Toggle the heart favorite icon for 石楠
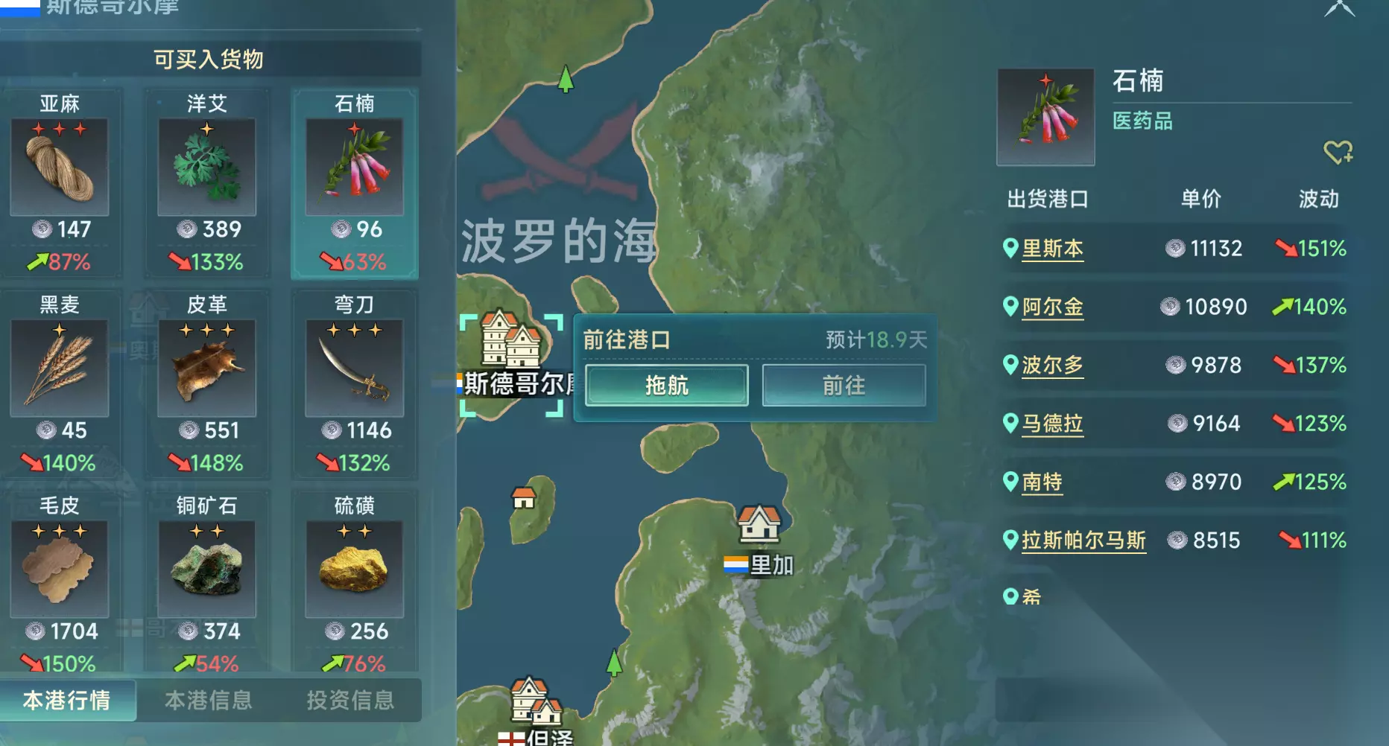The image size is (1389, 746). (1338, 152)
